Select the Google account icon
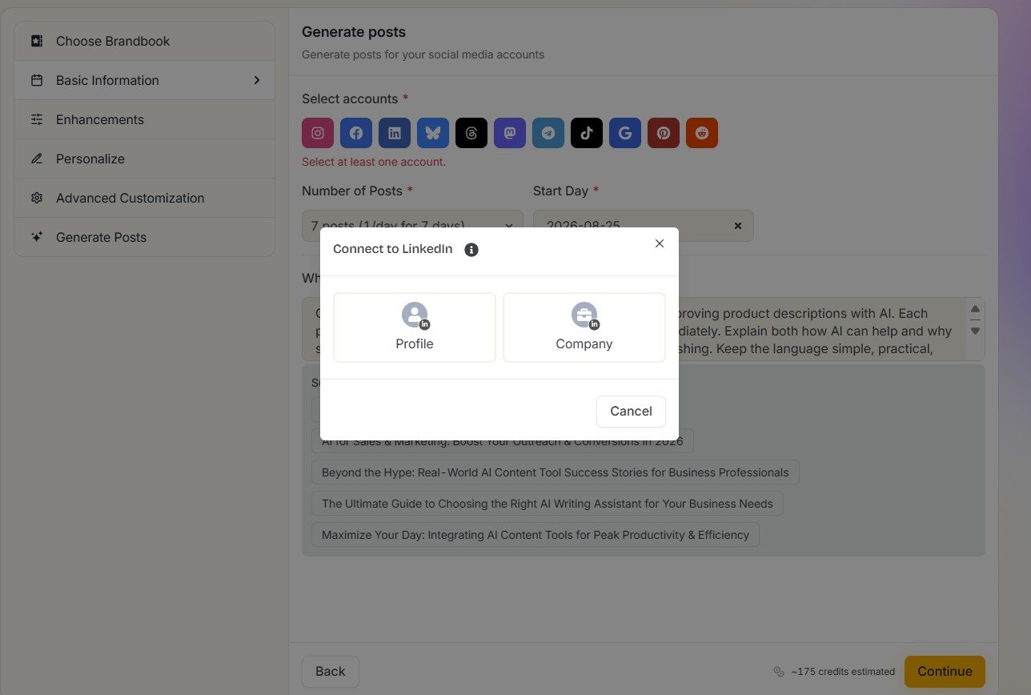 point(625,133)
